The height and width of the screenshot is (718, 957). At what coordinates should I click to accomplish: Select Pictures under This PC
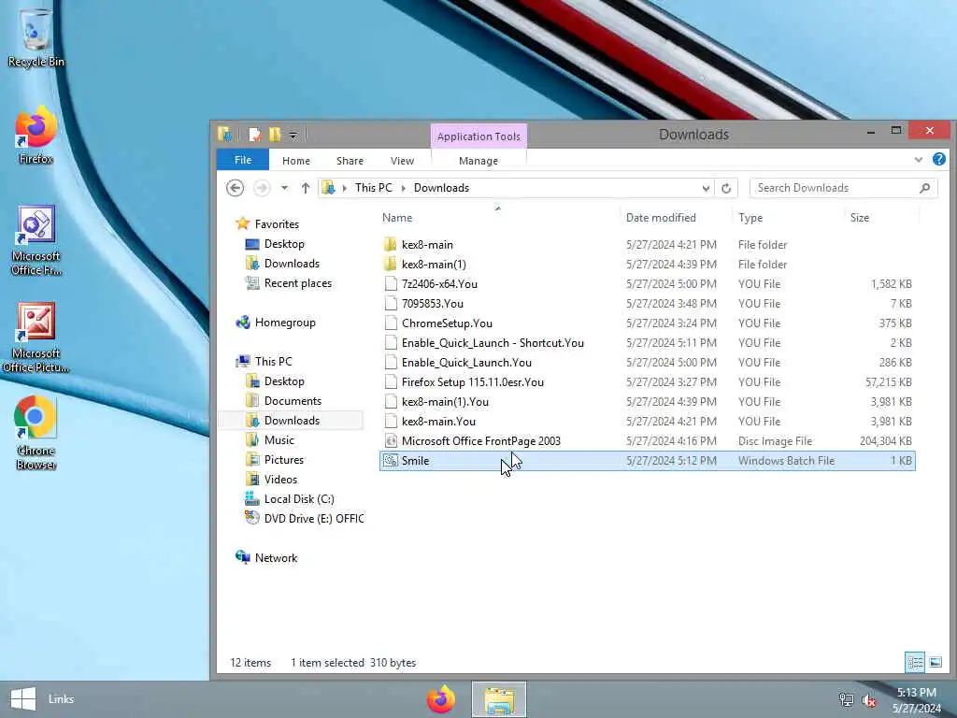point(283,459)
